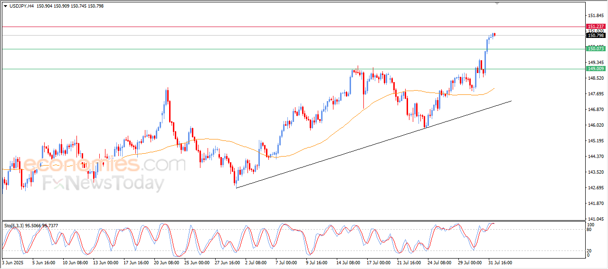The width and height of the screenshot is (608, 269).
Task: Click the 24 Jul 08:00 date label
Action: coord(439,262)
